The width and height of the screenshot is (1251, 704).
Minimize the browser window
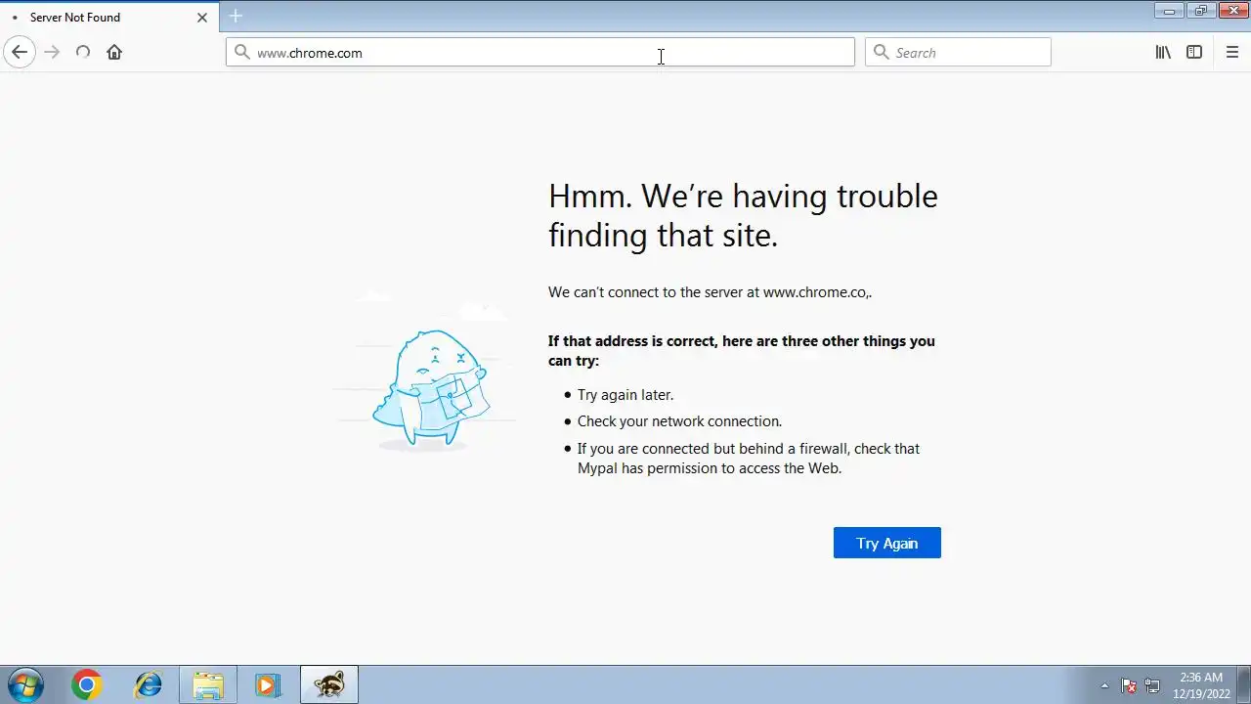(1169, 11)
